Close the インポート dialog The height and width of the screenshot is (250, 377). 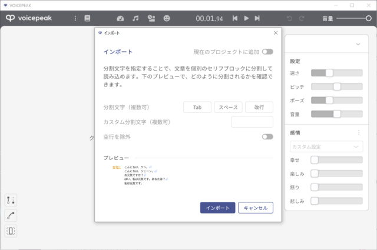pyautogui.click(x=276, y=33)
